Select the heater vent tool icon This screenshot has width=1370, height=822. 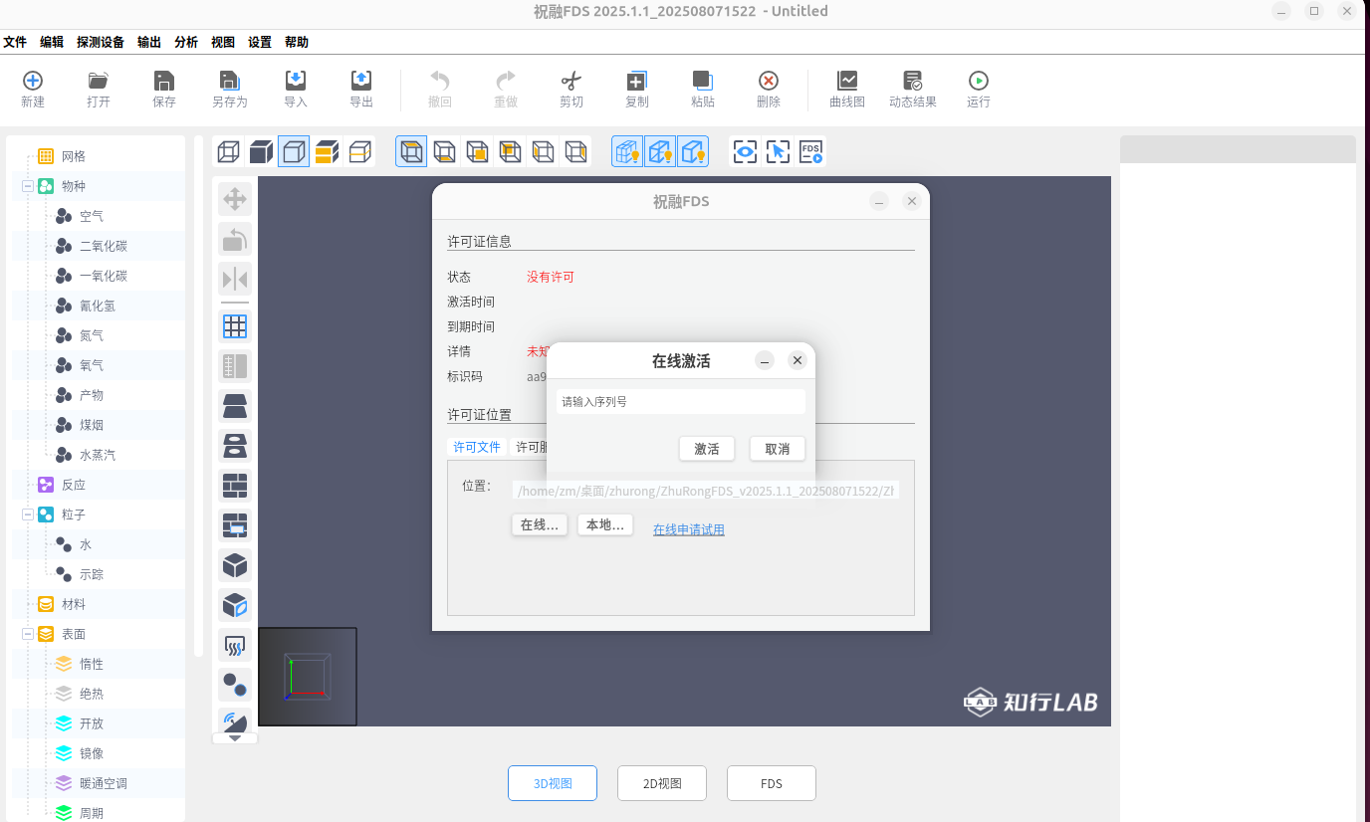point(235,645)
